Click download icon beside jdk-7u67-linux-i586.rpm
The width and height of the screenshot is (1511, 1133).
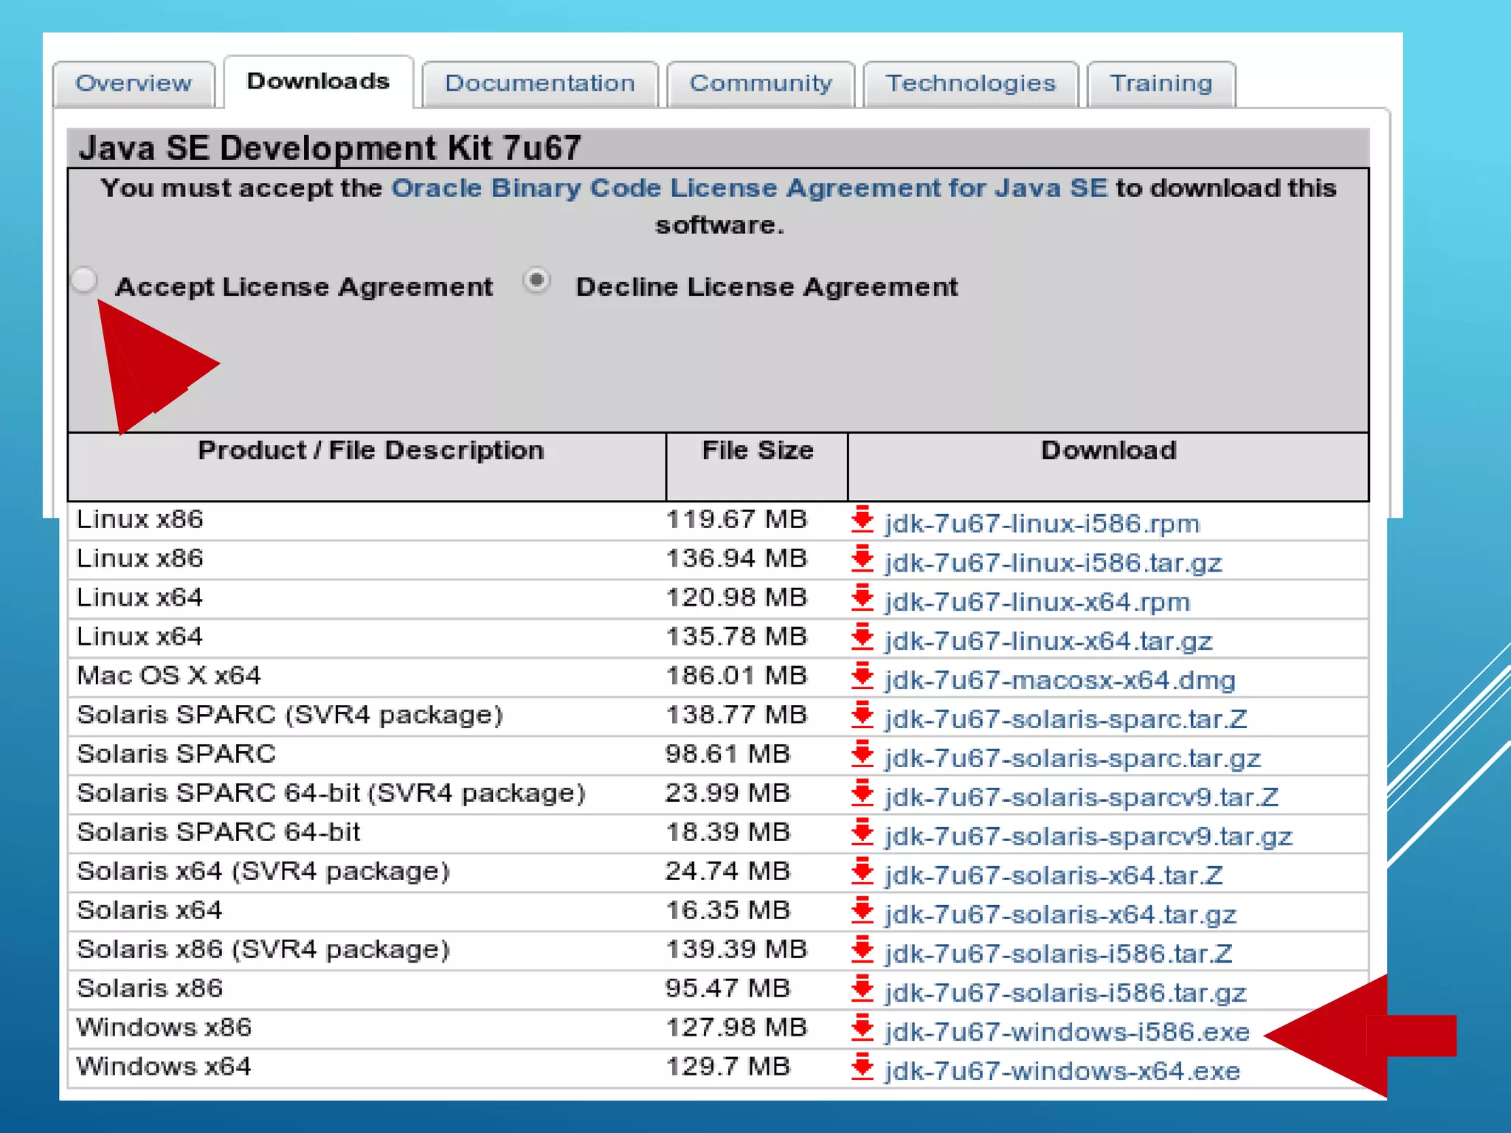[862, 520]
